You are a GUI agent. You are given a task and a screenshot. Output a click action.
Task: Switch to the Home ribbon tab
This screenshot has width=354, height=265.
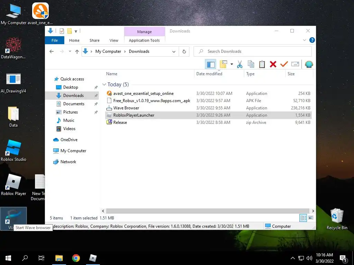(74, 40)
